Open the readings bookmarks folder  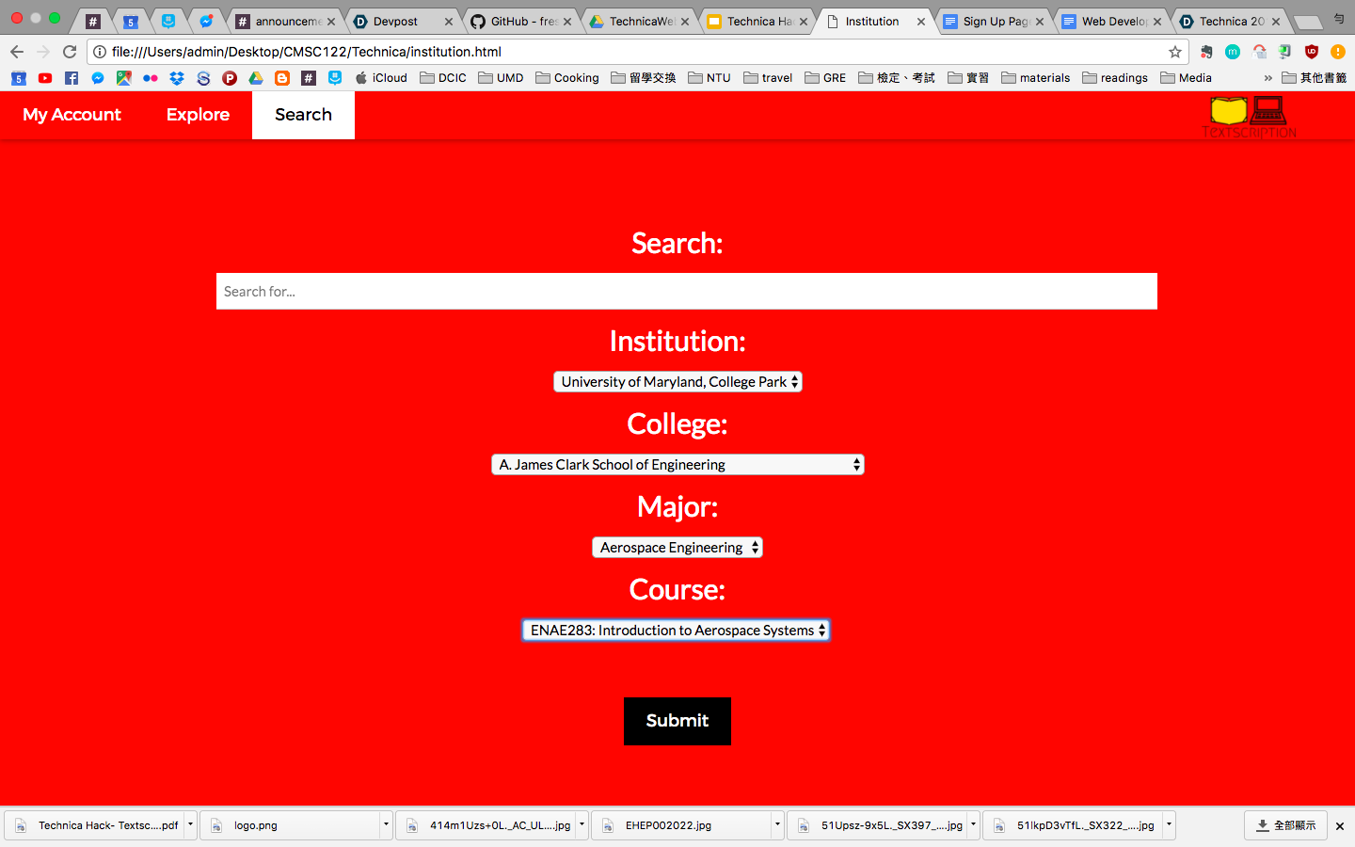tap(1115, 78)
